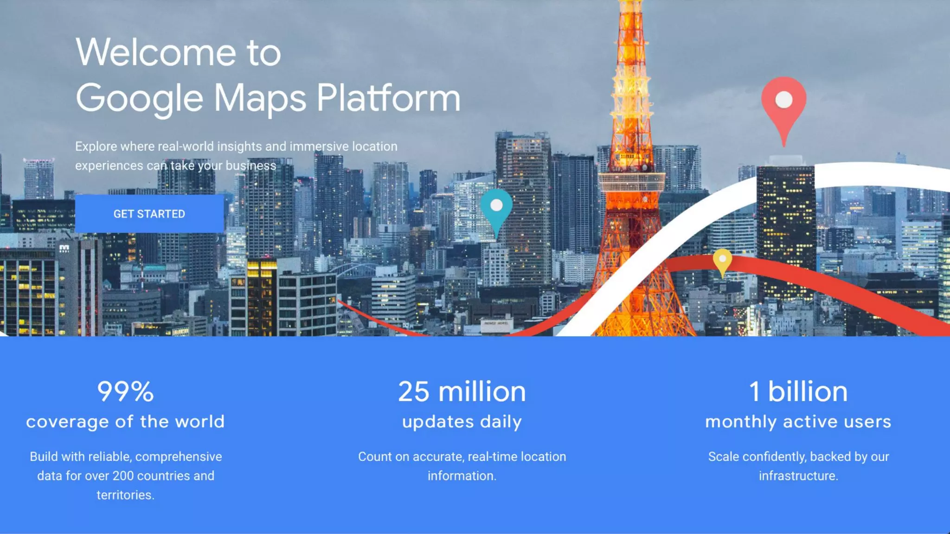Click the GET STARTED button
Screen dimensions: 950x534
coord(149,214)
